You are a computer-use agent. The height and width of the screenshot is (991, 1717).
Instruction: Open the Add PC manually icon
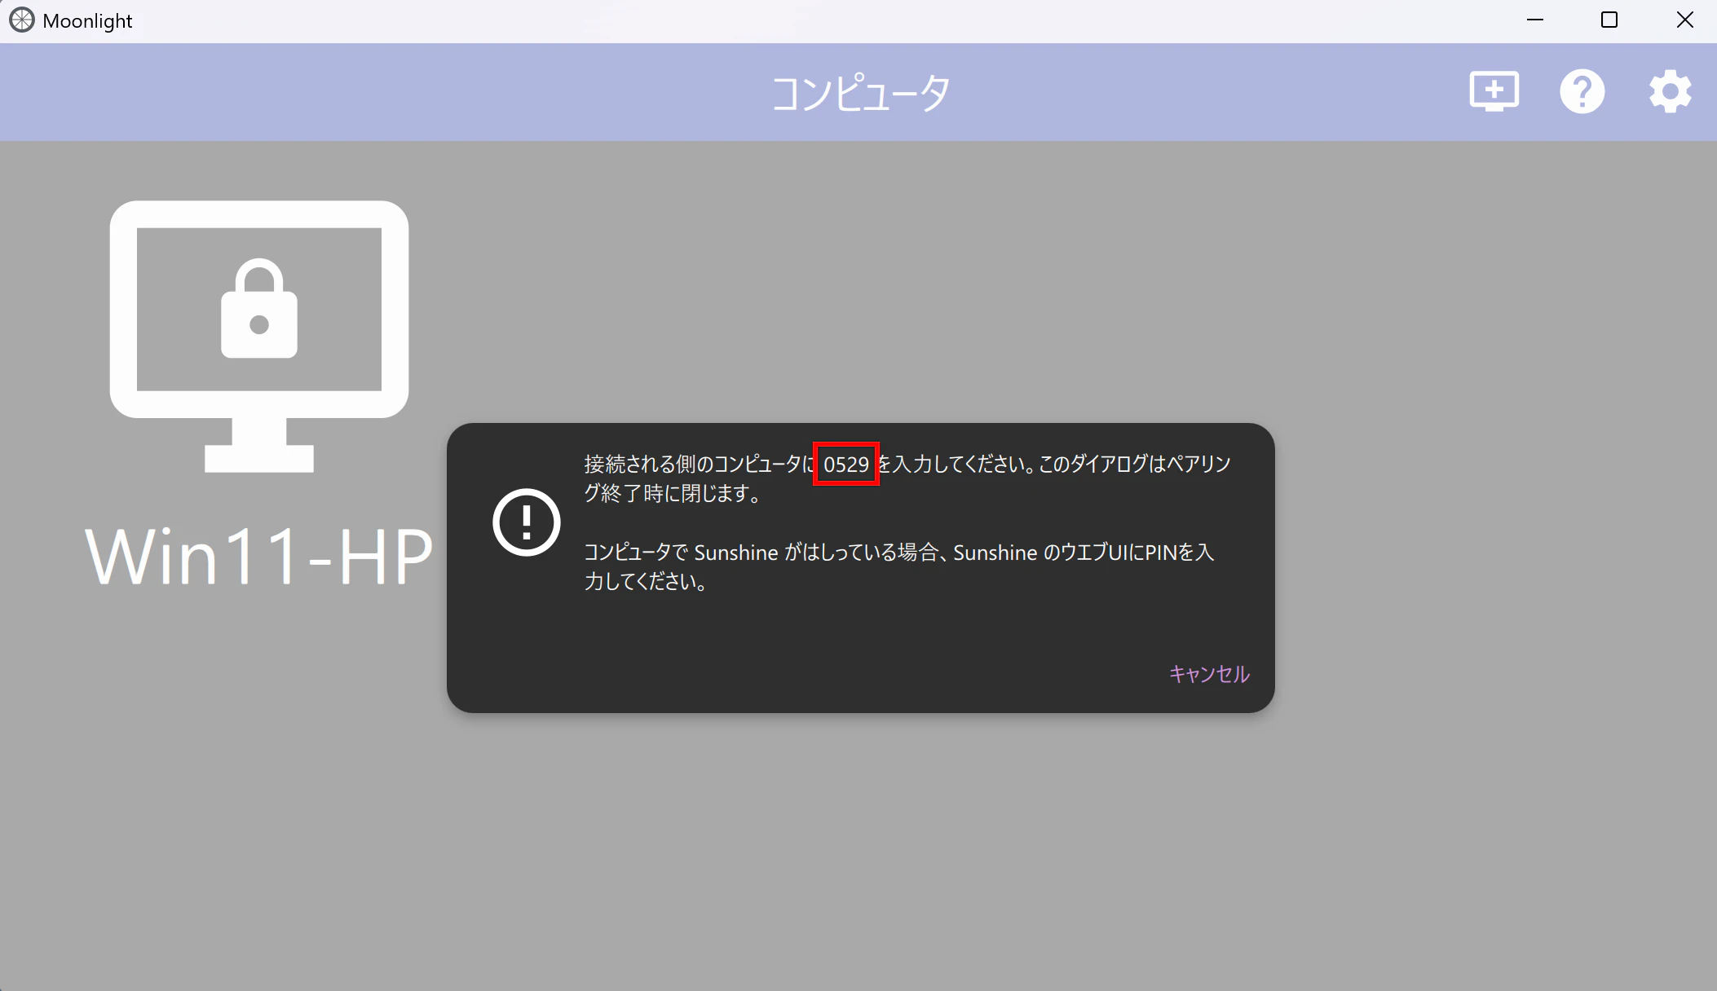tap(1494, 91)
